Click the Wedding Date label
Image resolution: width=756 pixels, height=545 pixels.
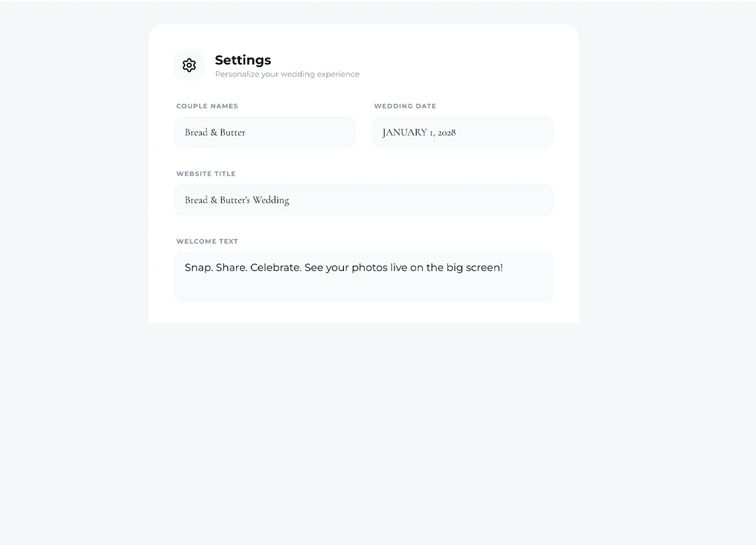click(x=405, y=106)
